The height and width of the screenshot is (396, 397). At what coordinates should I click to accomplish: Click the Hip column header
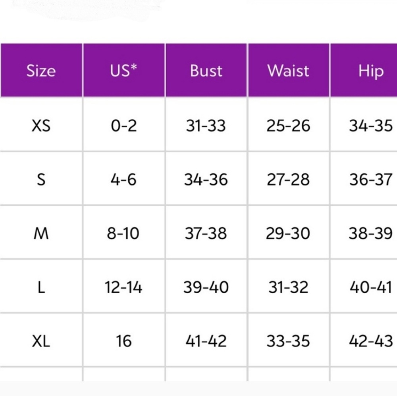364,70
